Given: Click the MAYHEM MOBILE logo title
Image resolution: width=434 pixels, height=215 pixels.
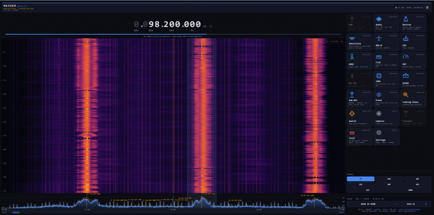Looking at the screenshot, I should [x=15, y=6].
